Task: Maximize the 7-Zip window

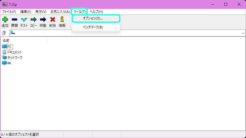Action: 226,4
